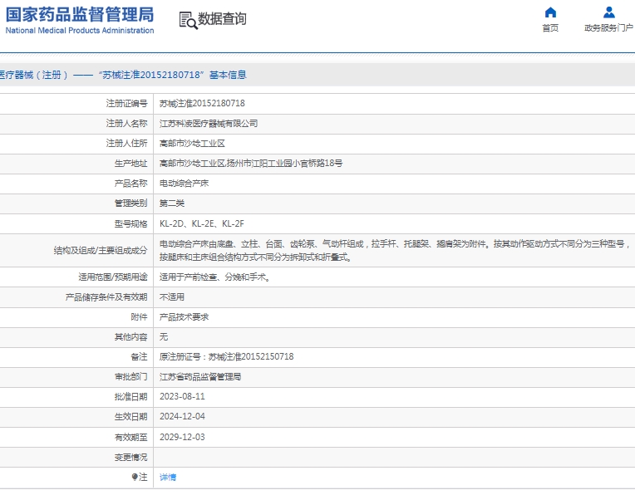Open the 政务服务门户 user icon
Viewport: 635px width, 495px height.
(x=608, y=12)
